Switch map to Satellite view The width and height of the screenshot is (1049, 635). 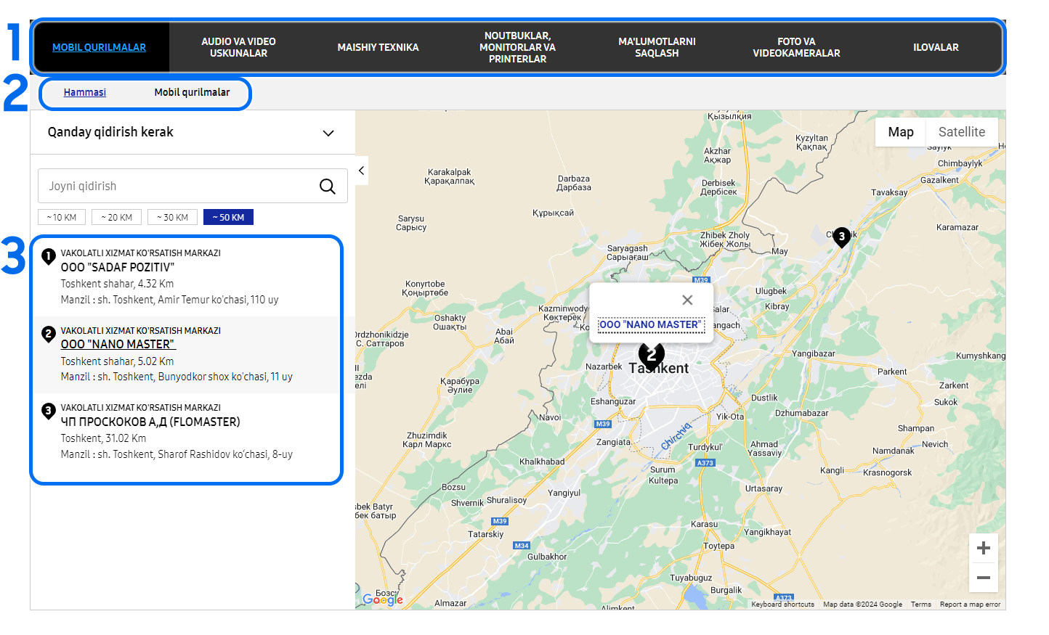[x=962, y=132]
